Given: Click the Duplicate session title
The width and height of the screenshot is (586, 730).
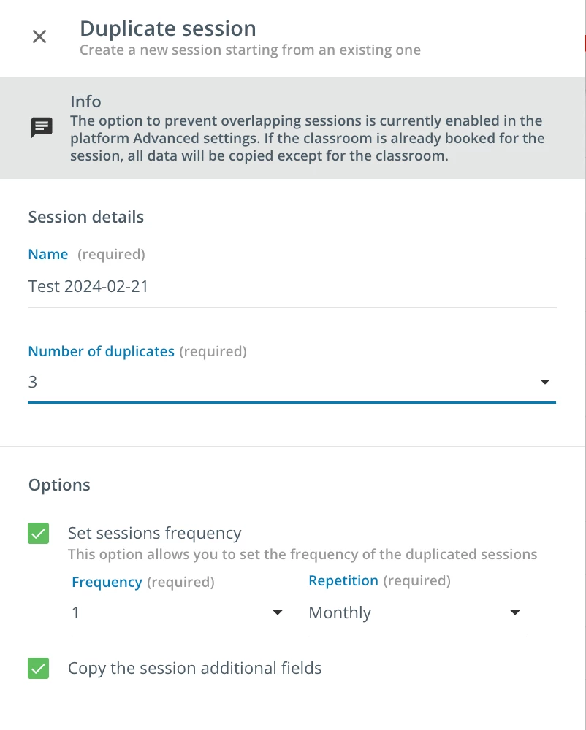Looking at the screenshot, I should coord(168,28).
